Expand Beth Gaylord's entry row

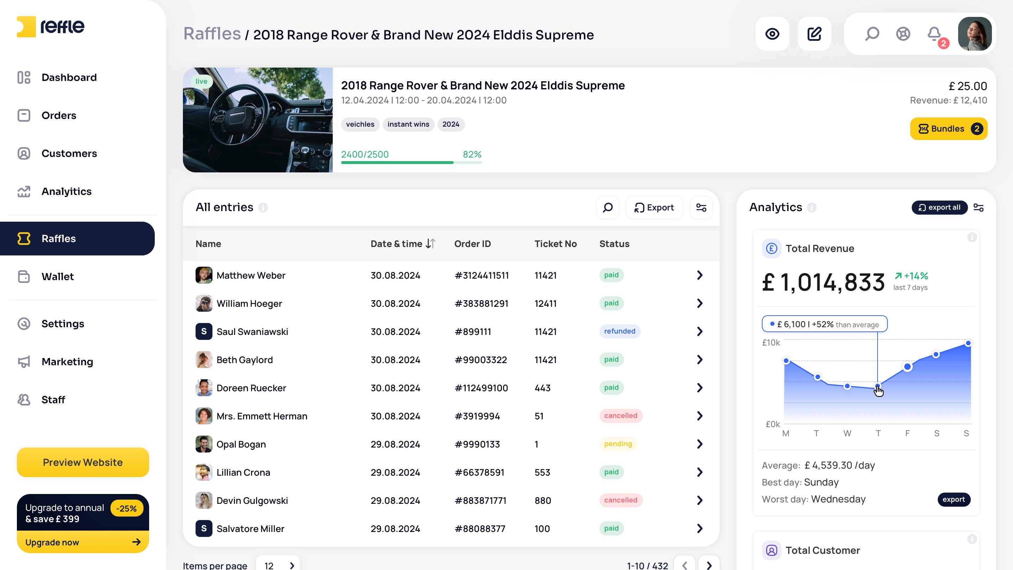[x=700, y=360]
